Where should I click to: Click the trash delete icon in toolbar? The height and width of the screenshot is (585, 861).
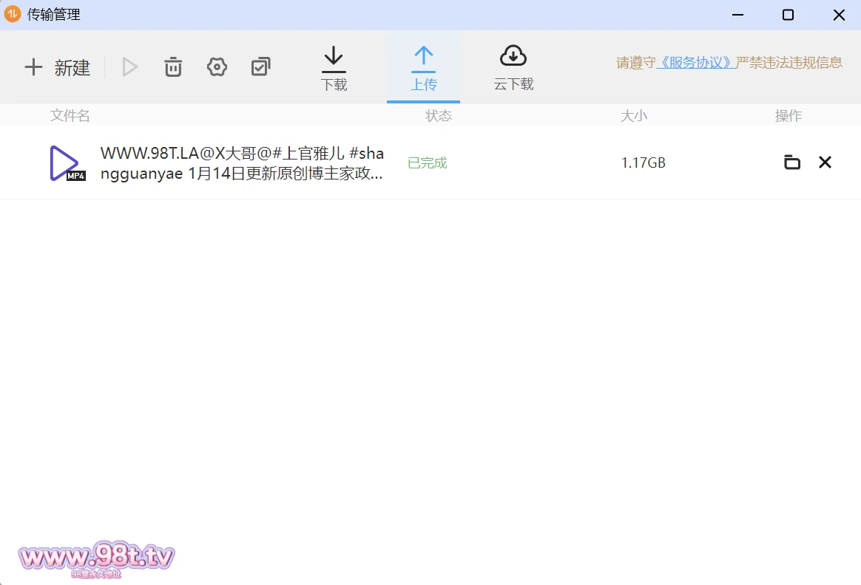point(173,67)
